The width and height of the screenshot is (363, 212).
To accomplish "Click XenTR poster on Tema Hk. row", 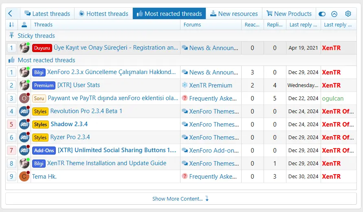I will 331,177.
